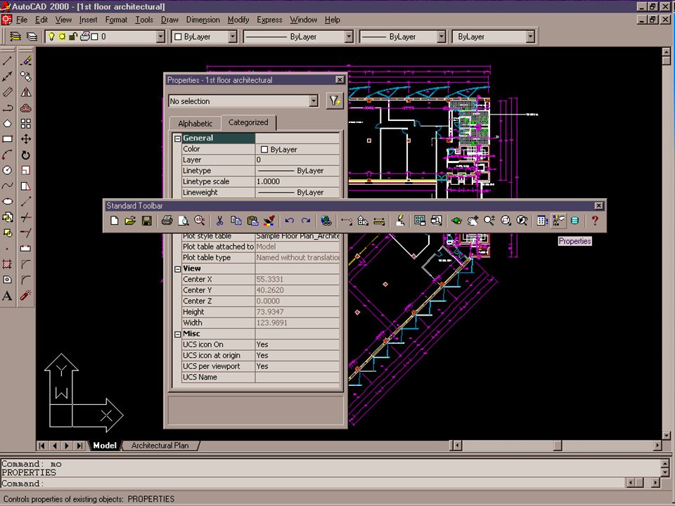Open the Layers manager button
Viewport: 675px width, 506px height.
[15, 37]
